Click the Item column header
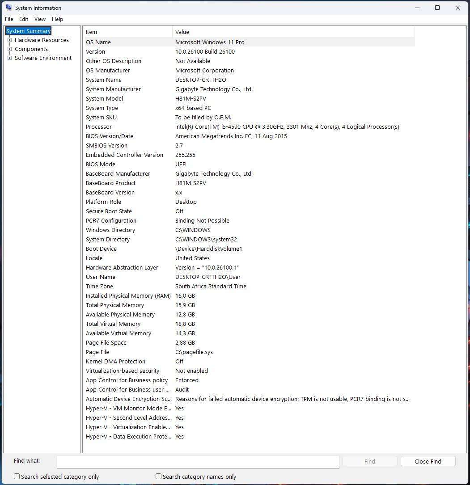 pos(91,32)
